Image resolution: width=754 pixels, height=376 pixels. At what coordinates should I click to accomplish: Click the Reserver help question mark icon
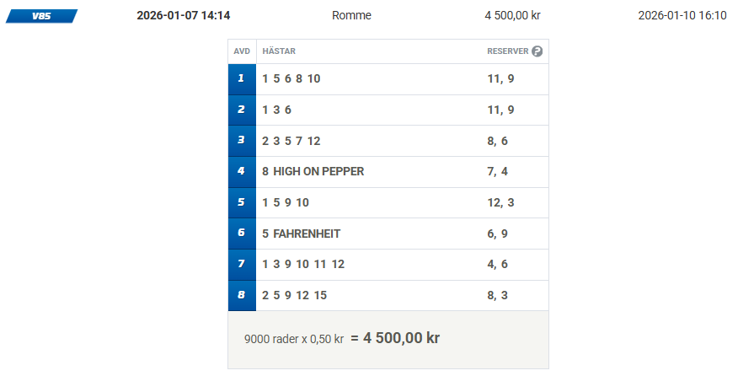pos(537,51)
